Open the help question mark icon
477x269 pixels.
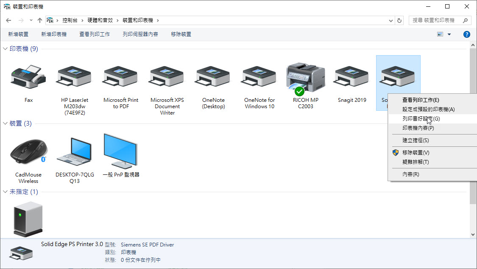[466, 34]
